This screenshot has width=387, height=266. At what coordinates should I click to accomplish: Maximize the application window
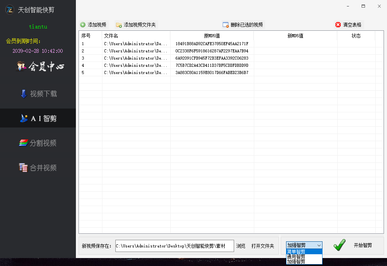pos(363,6)
